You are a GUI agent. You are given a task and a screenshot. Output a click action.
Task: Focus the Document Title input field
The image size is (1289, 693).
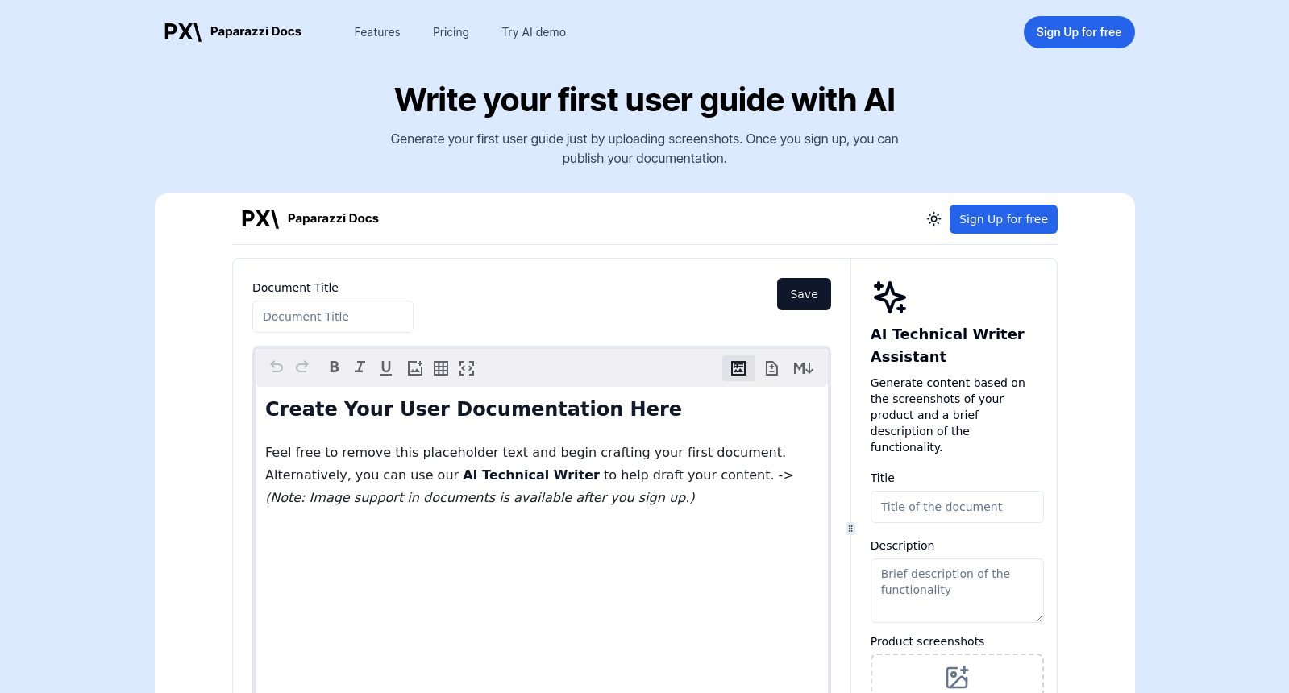coord(333,317)
